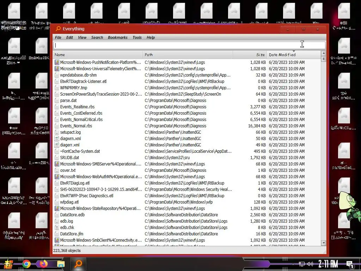The height and width of the screenshot is (271, 361).
Task: Launch Firefox from the taskbar
Action: 43,264
